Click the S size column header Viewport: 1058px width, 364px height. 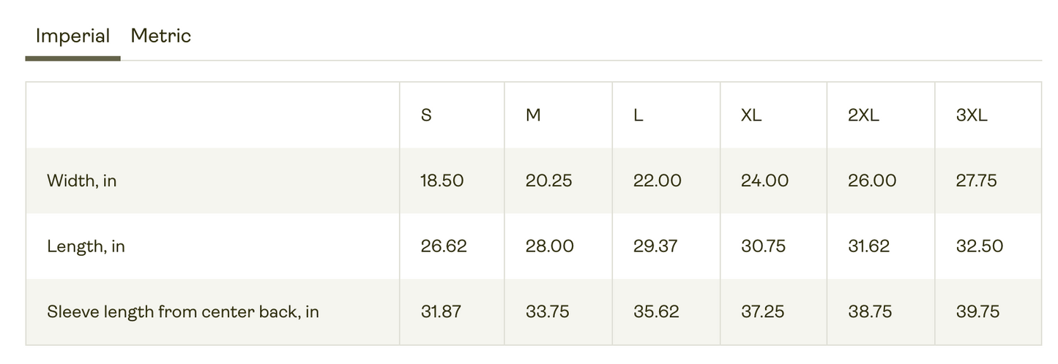click(426, 115)
